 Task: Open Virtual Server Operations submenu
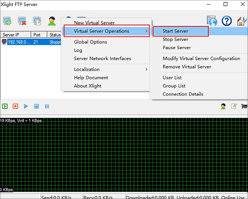pos(107,31)
